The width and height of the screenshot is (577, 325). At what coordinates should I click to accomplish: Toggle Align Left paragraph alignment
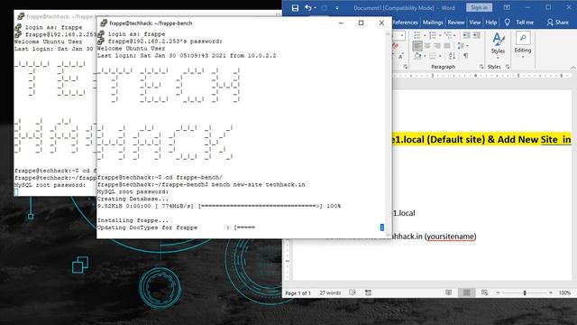coord(417,46)
